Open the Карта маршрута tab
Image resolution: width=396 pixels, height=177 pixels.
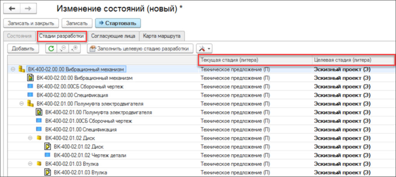(162, 36)
